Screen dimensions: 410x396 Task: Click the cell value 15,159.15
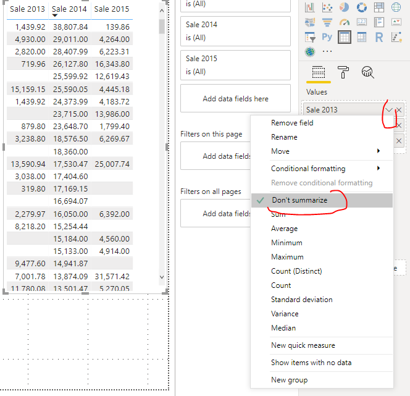tap(28, 90)
